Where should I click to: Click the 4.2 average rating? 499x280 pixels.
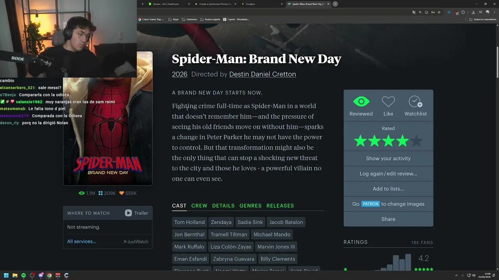point(423,258)
